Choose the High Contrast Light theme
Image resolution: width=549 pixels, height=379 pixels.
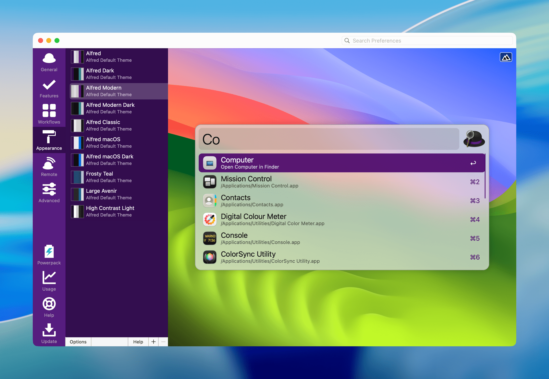pyautogui.click(x=118, y=211)
